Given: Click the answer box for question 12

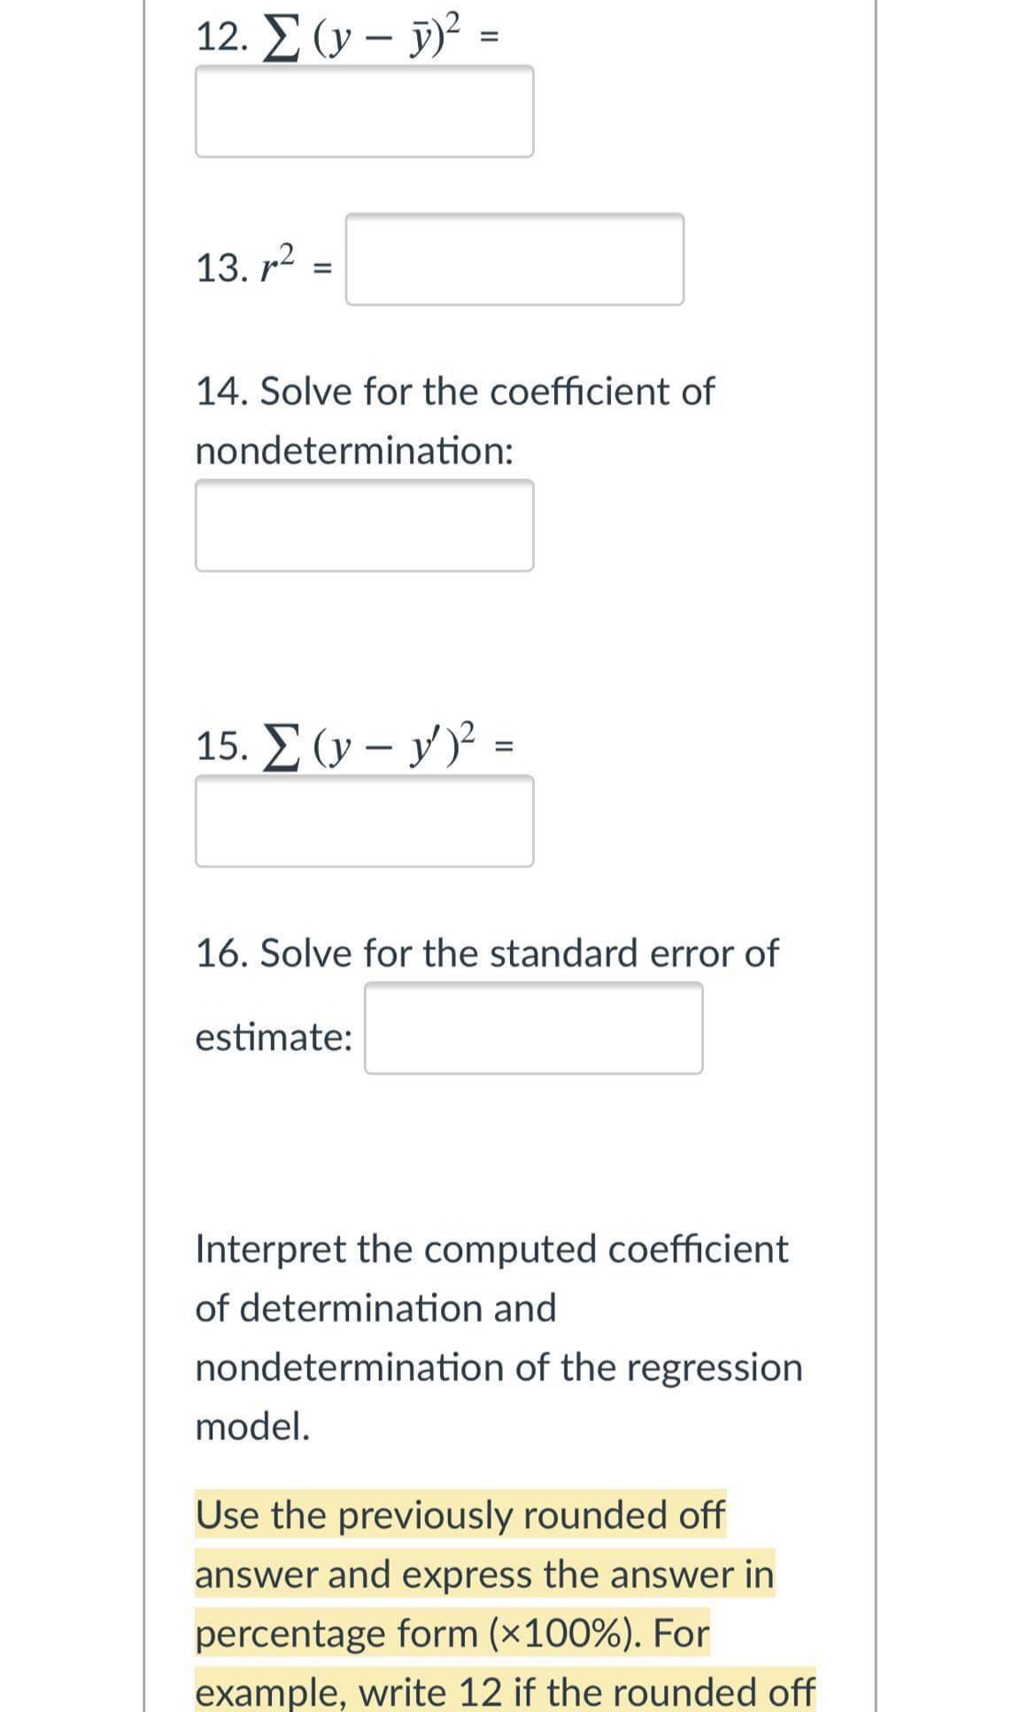Looking at the screenshot, I should 363,109.
